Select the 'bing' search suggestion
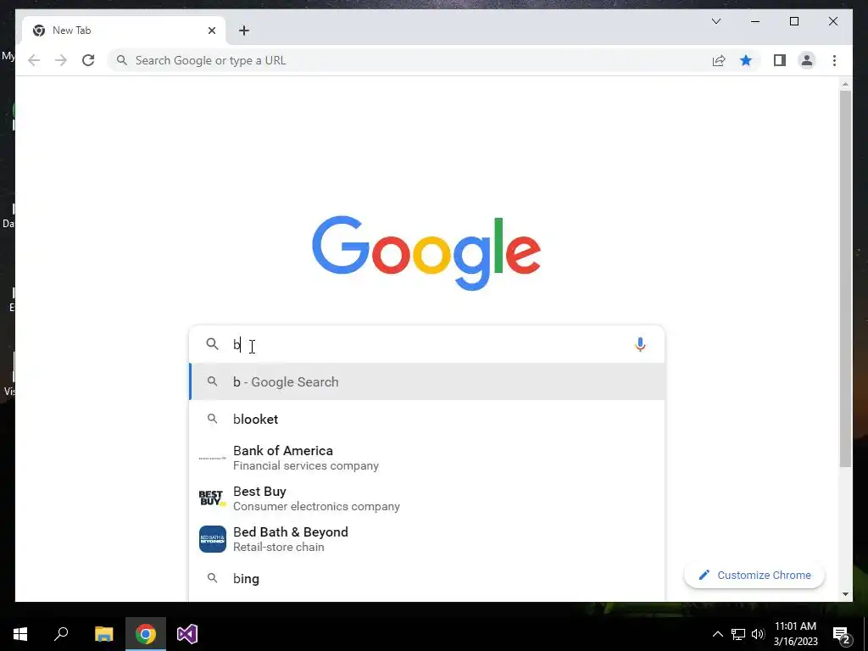 pyautogui.click(x=427, y=578)
